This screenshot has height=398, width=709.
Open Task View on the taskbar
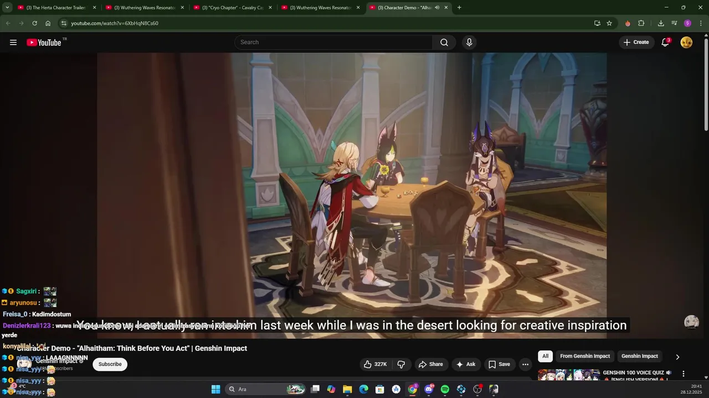[315, 389]
